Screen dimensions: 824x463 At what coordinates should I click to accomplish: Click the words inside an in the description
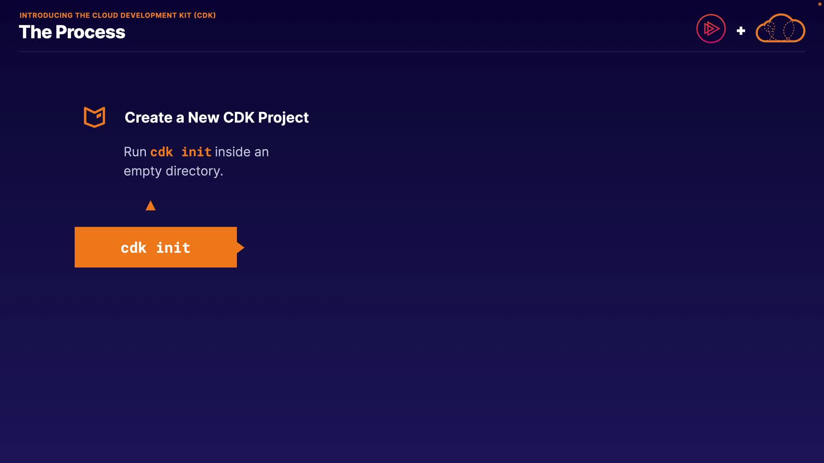(242, 152)
